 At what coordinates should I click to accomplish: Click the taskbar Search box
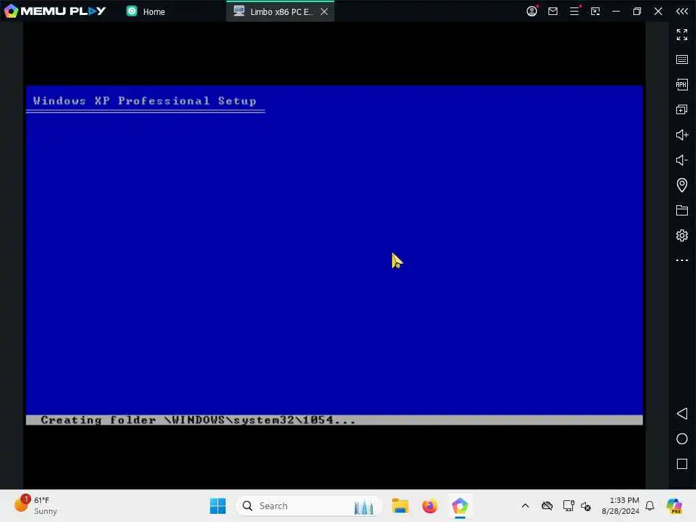tap(309, 506)
